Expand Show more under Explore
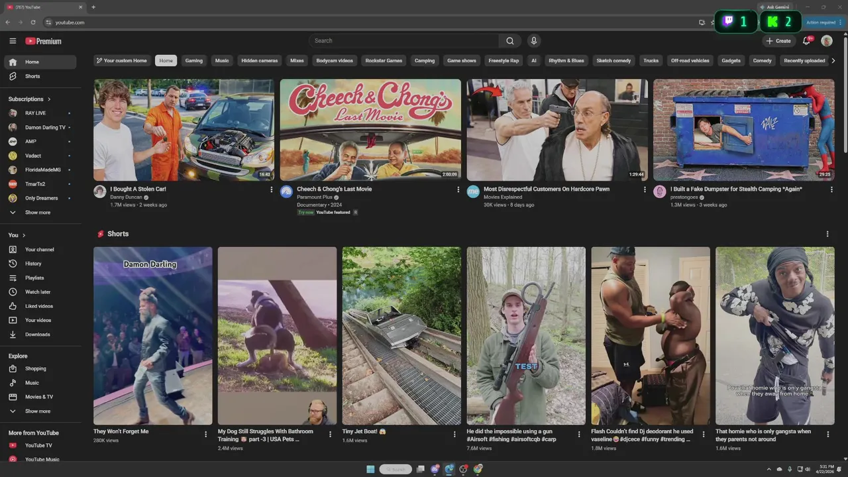Viewport: 848px width, 477px height. (x=41, y=411)
